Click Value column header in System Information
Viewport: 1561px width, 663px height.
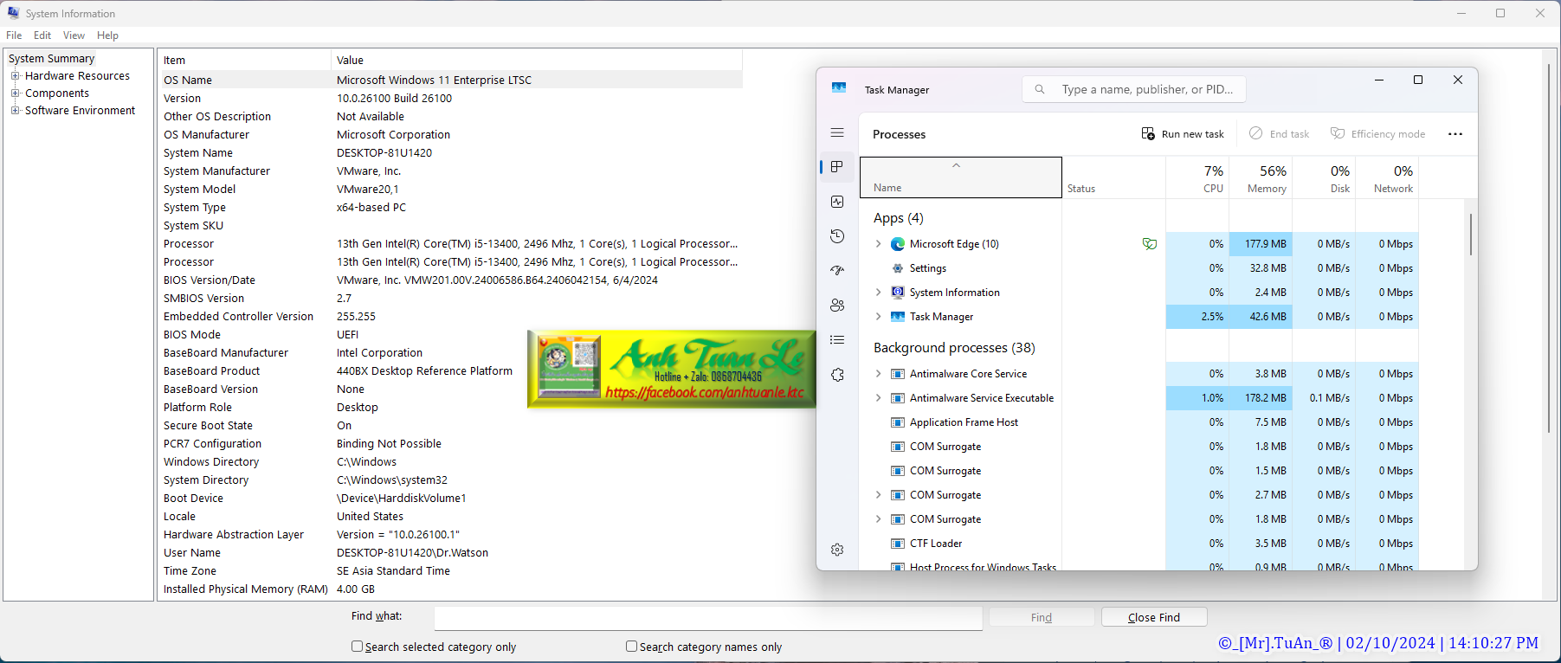(537, 60)
